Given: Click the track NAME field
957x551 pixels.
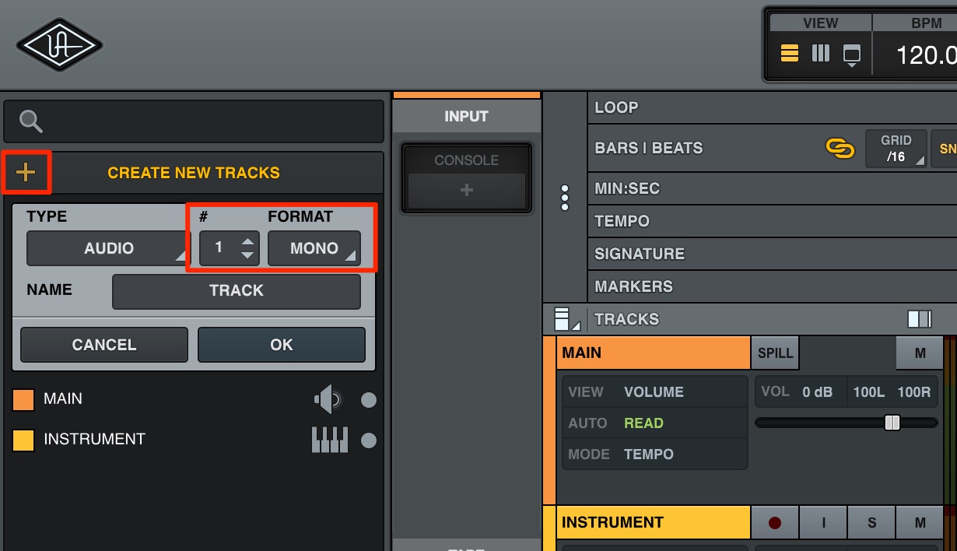Looking at the screenshot, I should tap(237, 291).
